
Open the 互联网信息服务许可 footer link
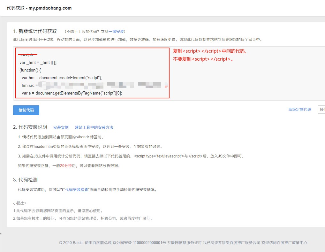pyautogui.click(x=185, y=243)
